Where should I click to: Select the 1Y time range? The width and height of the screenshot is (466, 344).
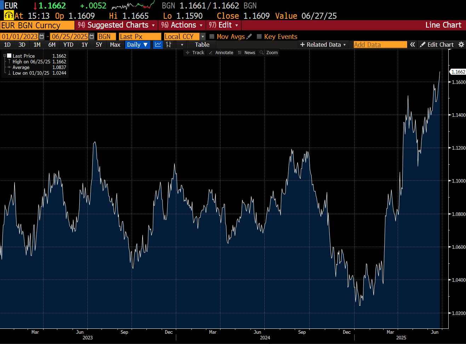point(85,45)
